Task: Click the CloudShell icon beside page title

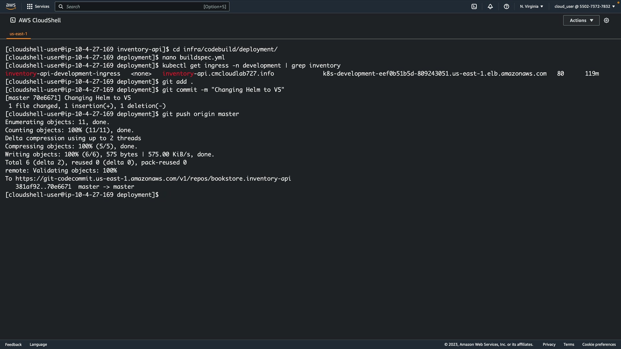Action: [x=13, y=20]
